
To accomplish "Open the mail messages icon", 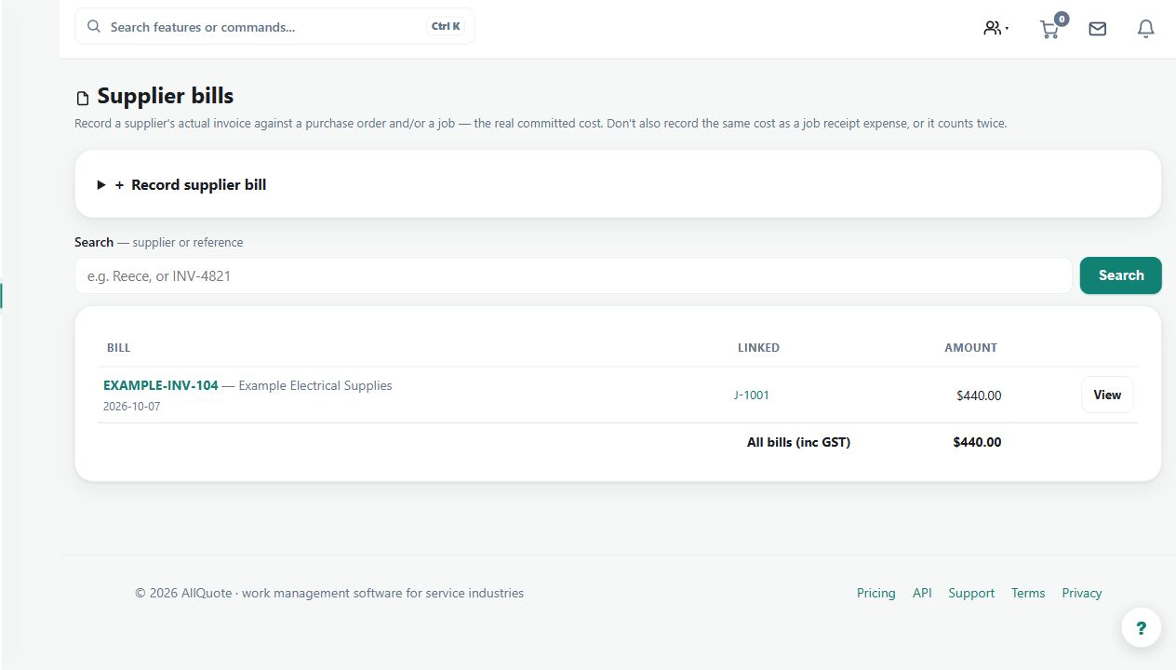I will point(1098,29).
